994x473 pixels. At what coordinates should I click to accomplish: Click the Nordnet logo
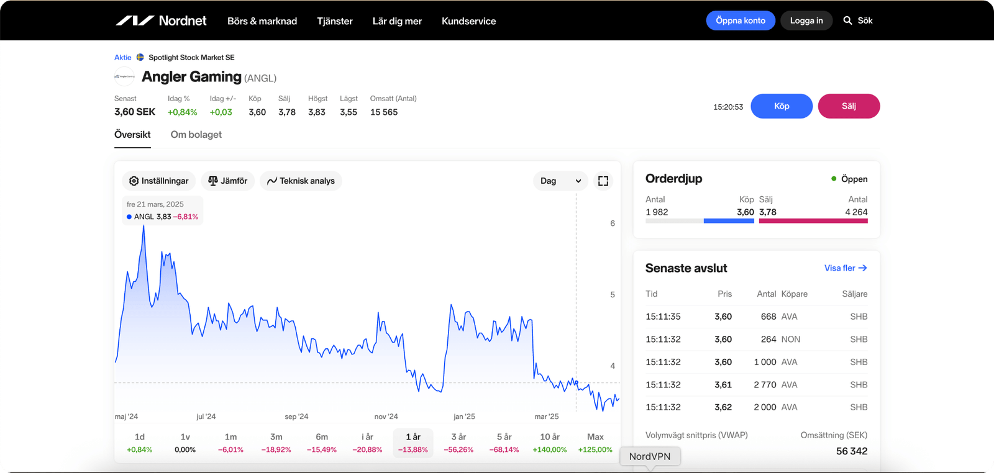161,20
